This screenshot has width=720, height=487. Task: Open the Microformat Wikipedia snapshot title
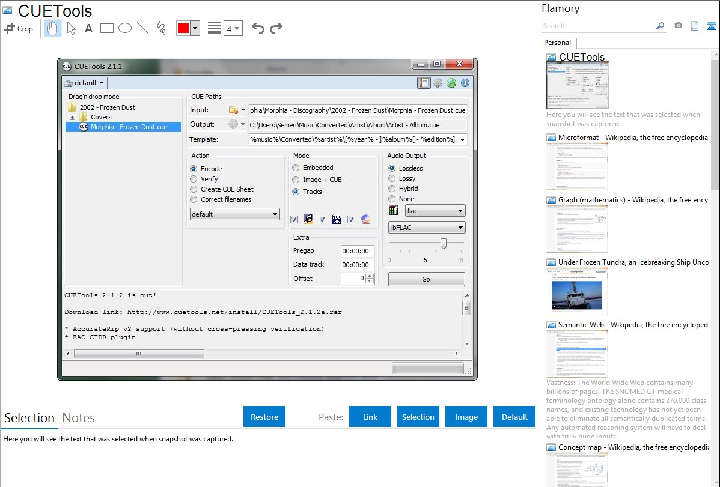633,138
